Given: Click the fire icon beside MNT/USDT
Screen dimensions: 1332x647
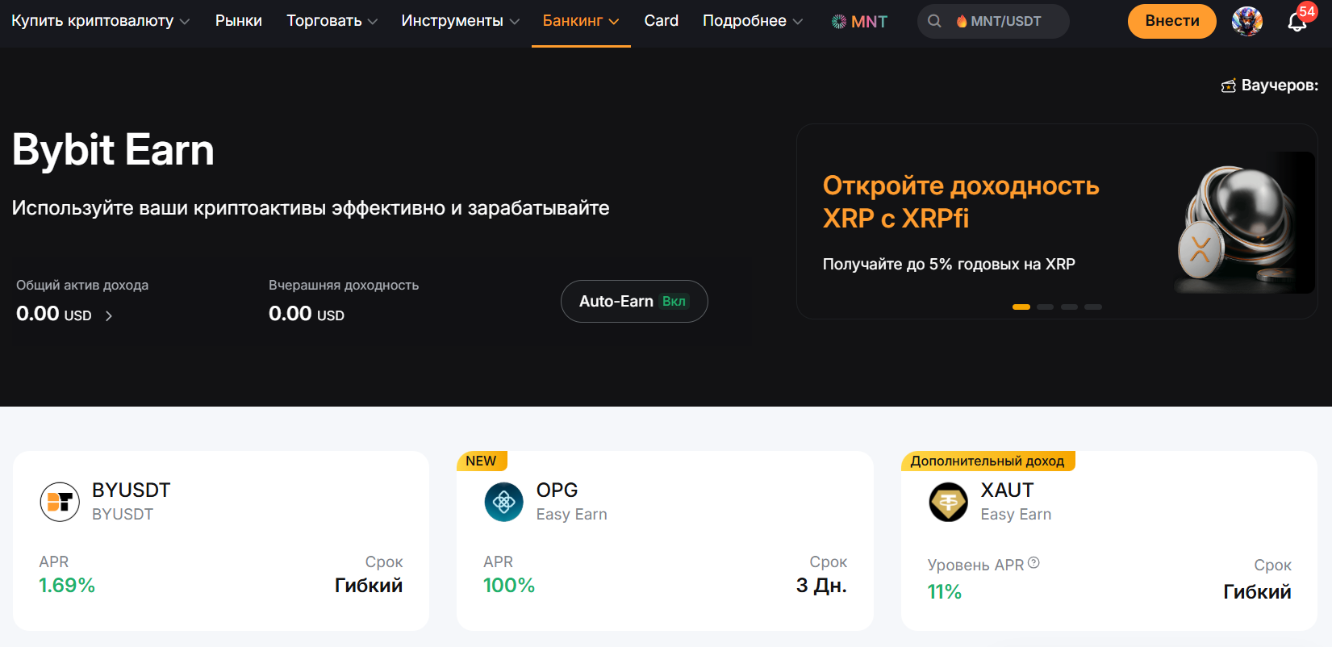Looking at the screenshot, I should point(962,21).
